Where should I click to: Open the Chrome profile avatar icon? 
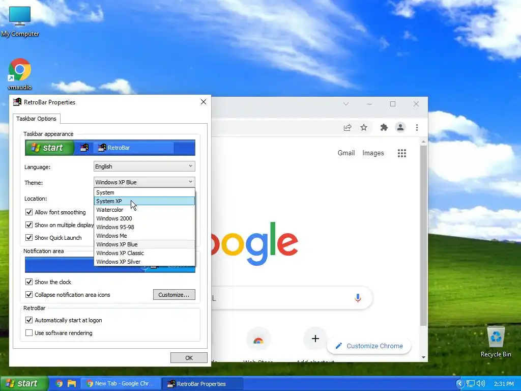click(400, 127)
